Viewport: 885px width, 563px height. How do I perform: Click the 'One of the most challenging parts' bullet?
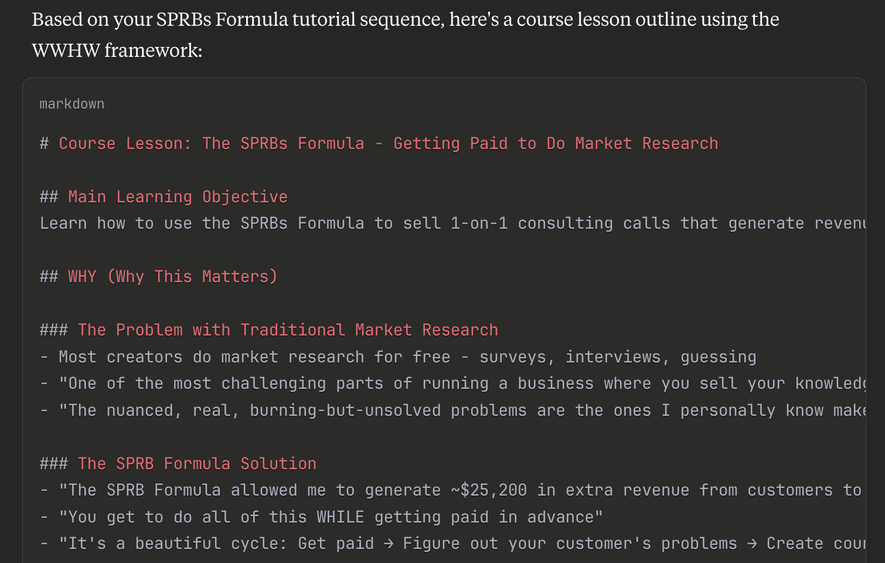[452, 384]
